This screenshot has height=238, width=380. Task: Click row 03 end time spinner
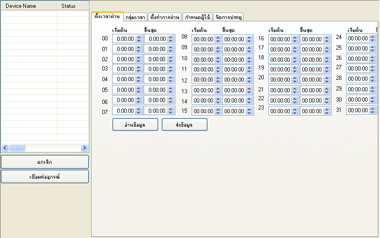click(x=171, y=69)
